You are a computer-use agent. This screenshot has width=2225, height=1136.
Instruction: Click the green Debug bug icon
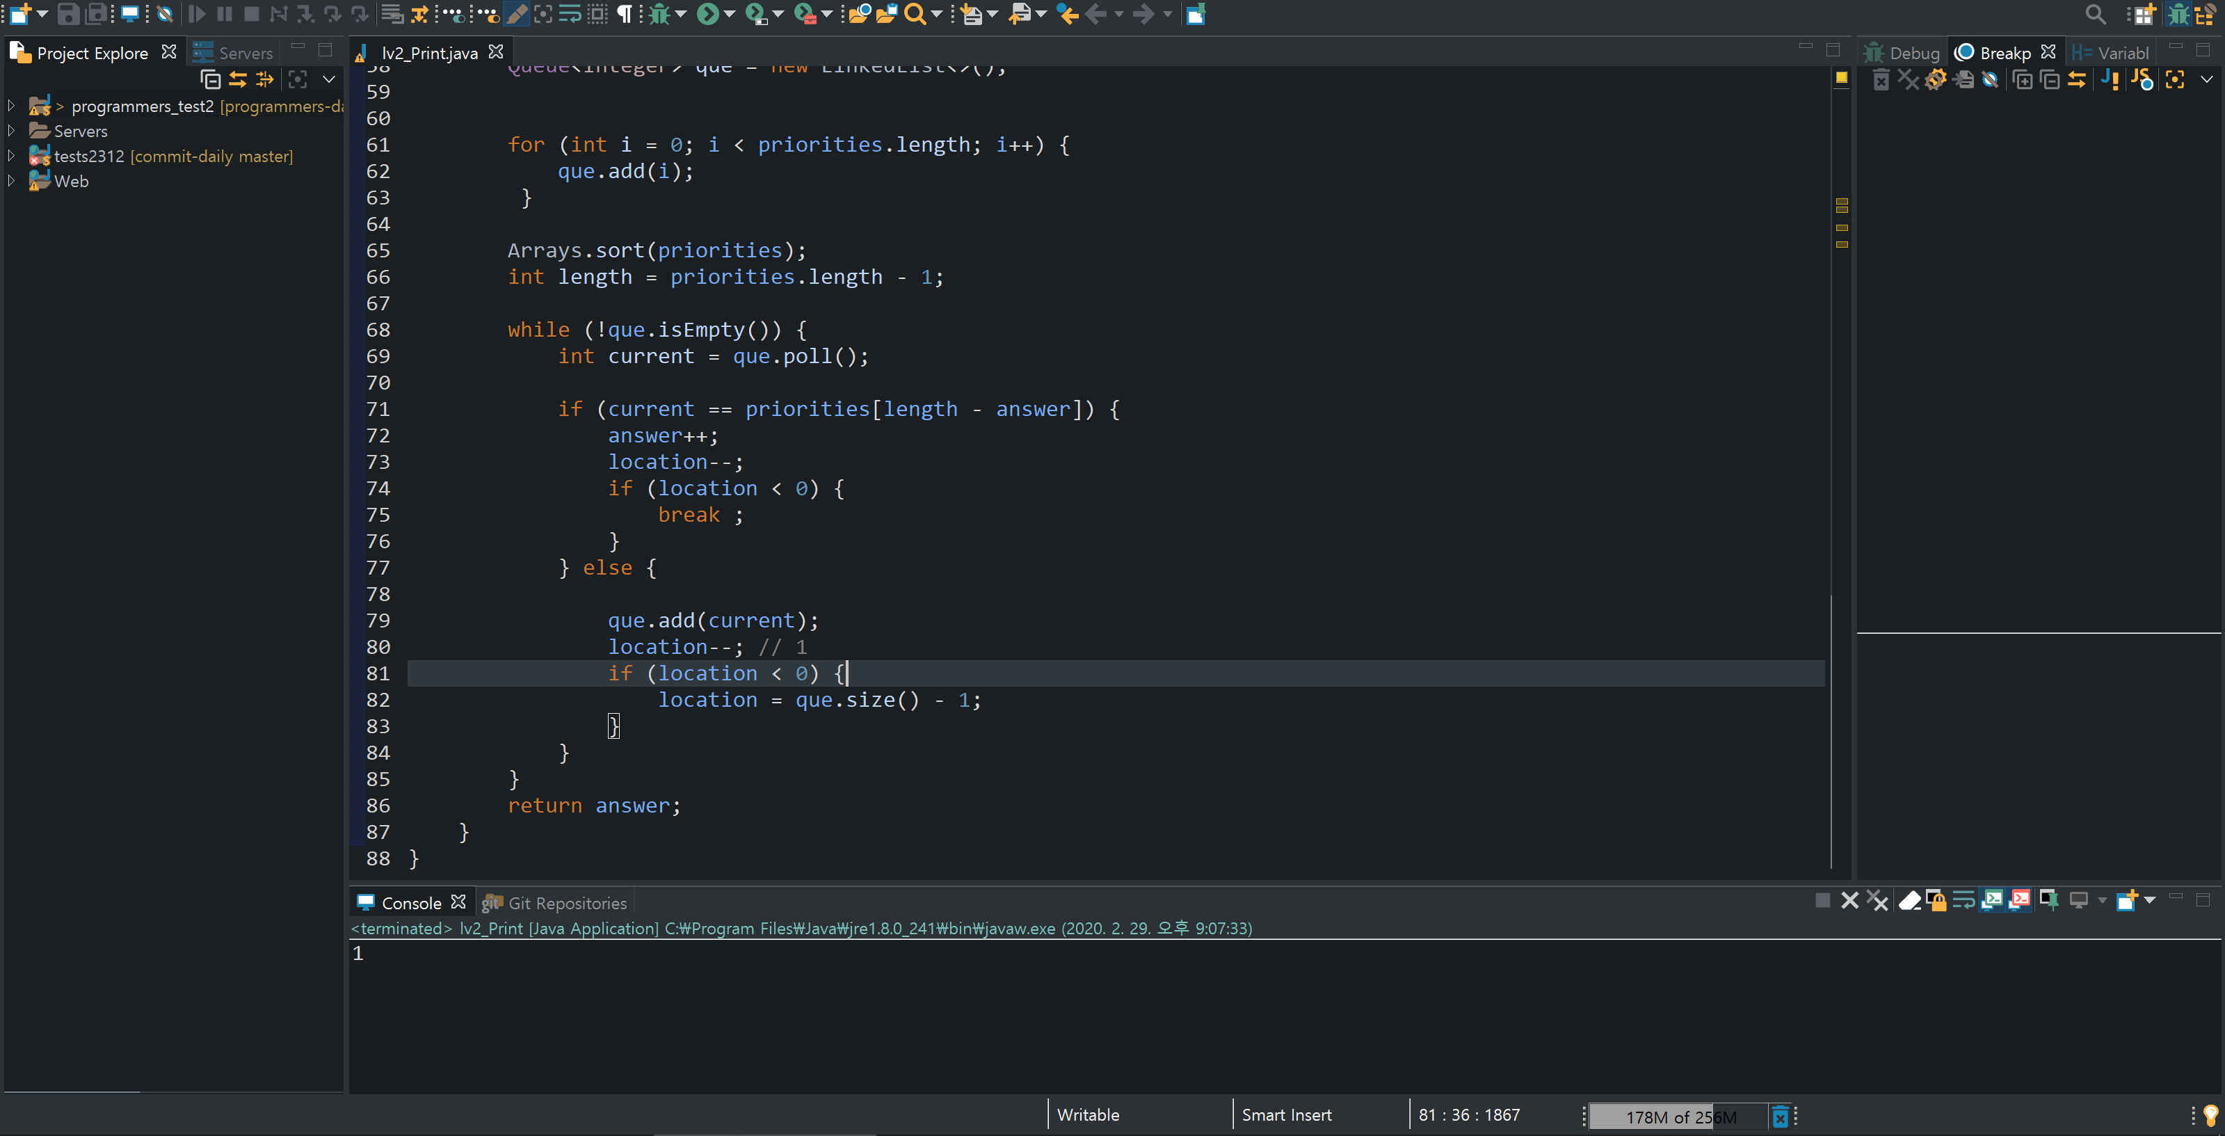659,14
